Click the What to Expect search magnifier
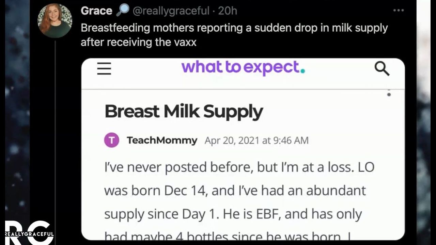Viewport: 436px width, 245px height. click(382, 68)
